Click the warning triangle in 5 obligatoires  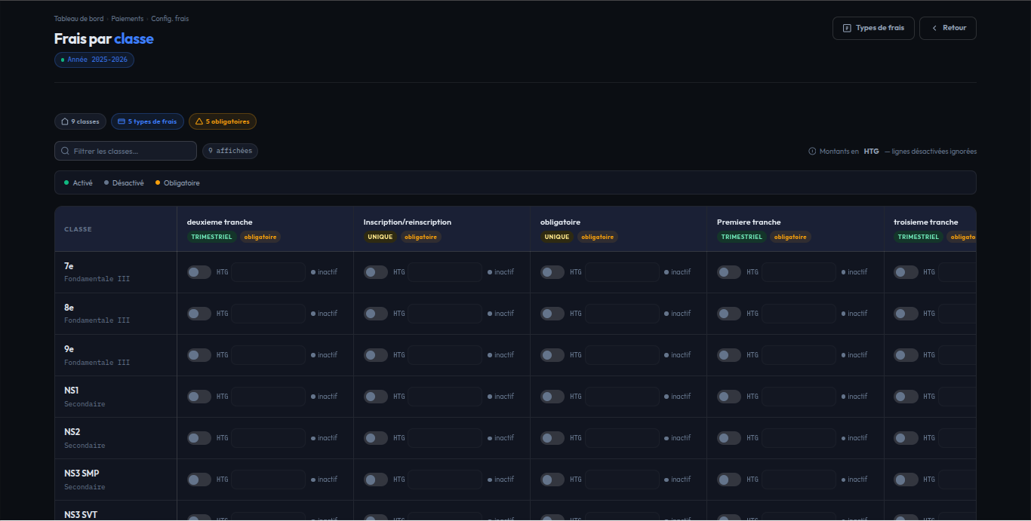pos(199,121)
